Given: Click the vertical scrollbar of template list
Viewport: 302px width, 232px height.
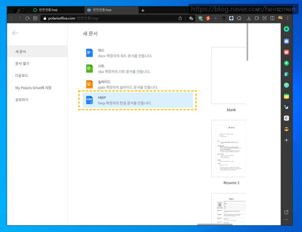Looking at the screenshot, I should tap(247, 42).
